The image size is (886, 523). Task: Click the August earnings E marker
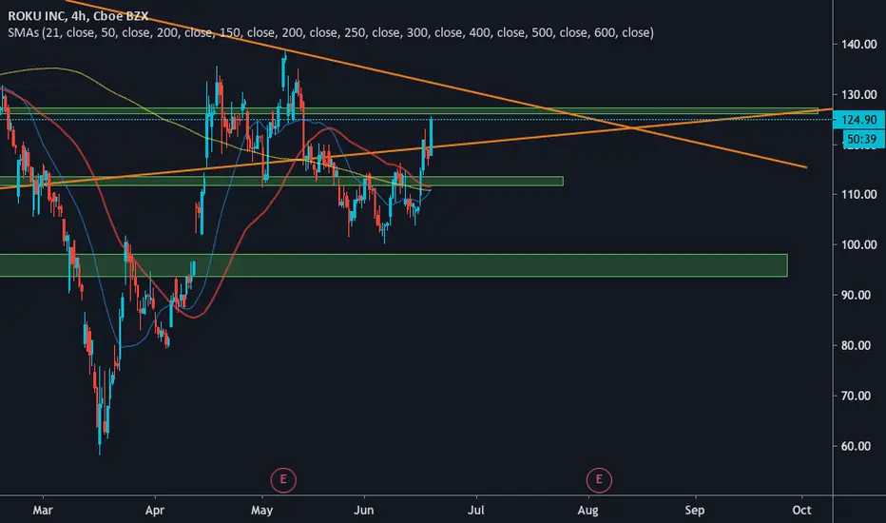click(x=599, y=480)
